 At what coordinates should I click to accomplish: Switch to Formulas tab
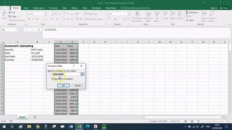tap(53, 8)
